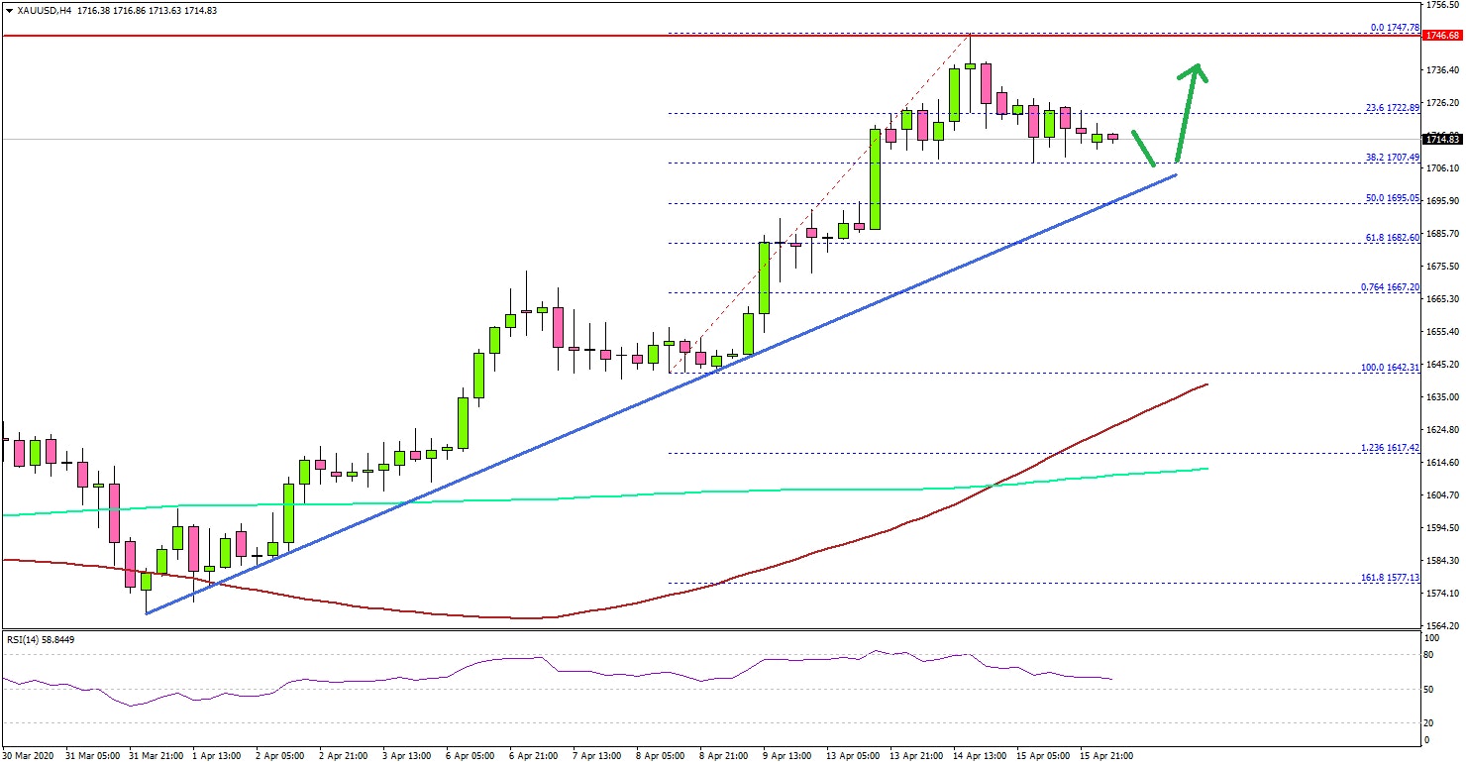Click the red 1746.68 price tag
This screenshot has width=1466, height=767.
pyautogui.click(x=1441, y=37)
